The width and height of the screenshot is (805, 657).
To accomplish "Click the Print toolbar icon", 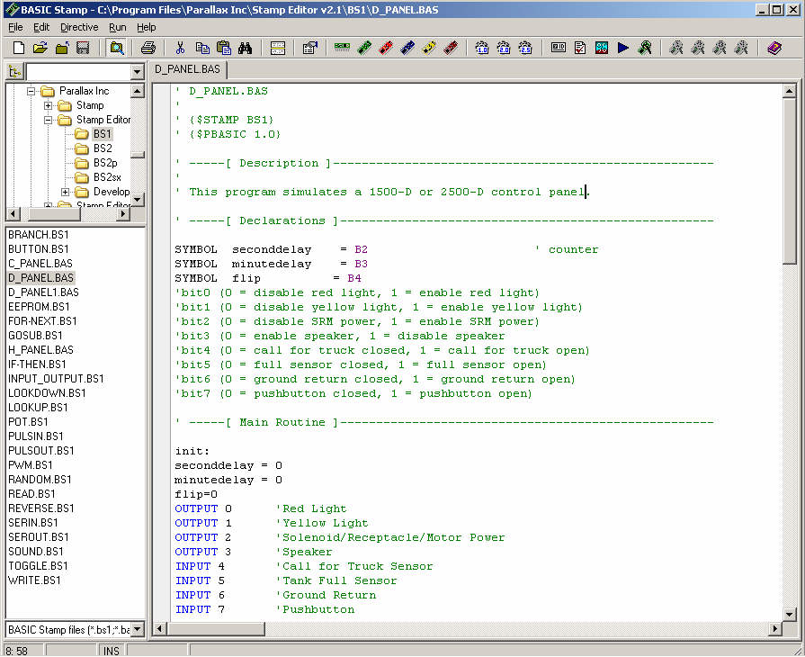I will coord(148,48).
